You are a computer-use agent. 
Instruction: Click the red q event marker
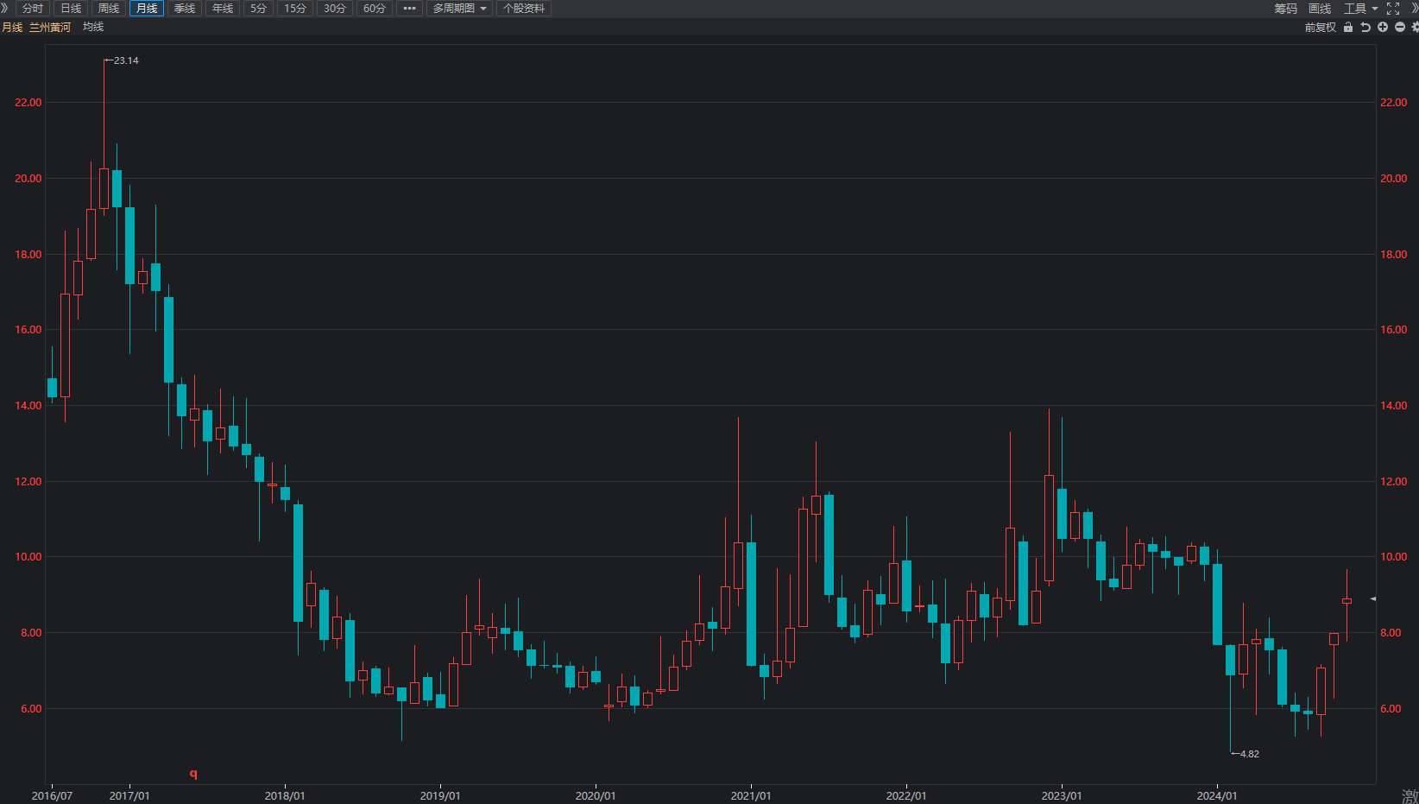pos(193,774)
